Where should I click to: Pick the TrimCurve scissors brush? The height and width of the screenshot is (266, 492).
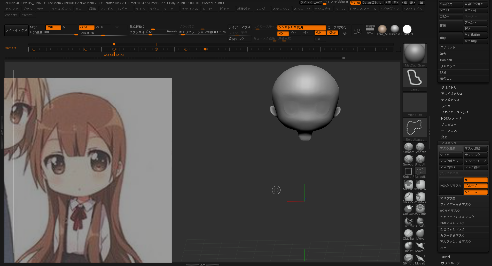tap(408, 221)
